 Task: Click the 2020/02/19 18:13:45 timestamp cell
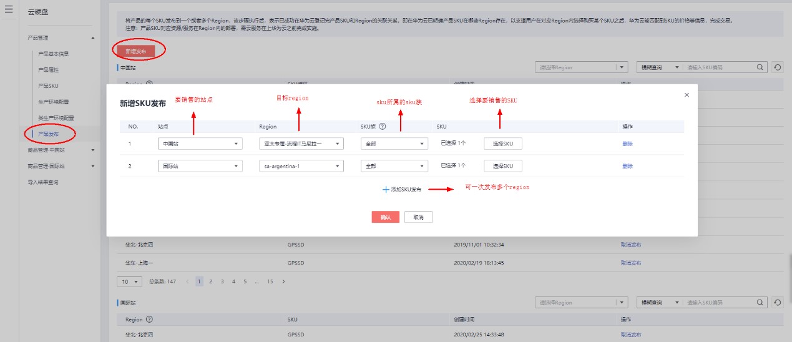pyautogui.click(x=479, y=263)
